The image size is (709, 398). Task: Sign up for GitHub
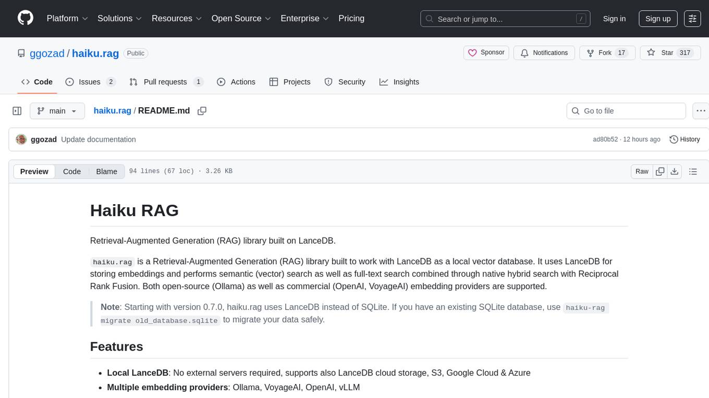658,19
